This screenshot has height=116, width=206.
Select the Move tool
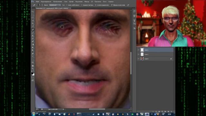(33, 12)
